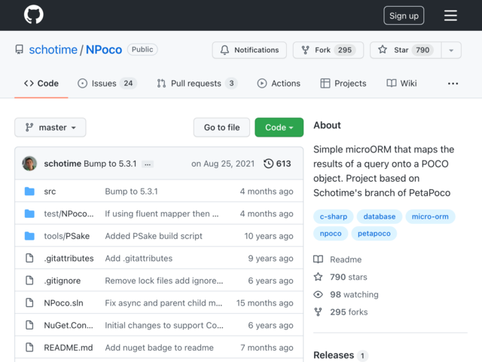Open the GitHub homepage via the Octocat logo
The height and width of the screenshot is (362, 482).
[33, 15]
